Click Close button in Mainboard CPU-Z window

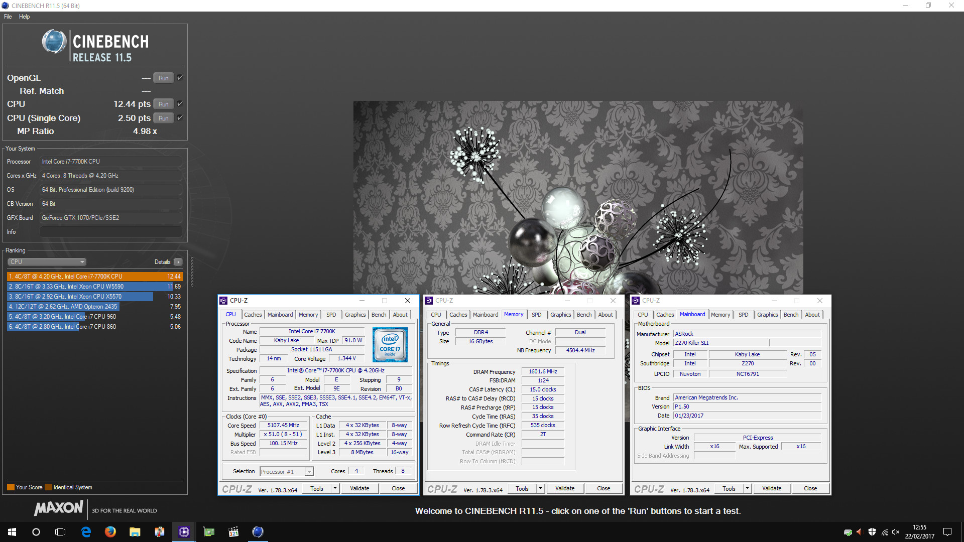(x=810, y=488)
